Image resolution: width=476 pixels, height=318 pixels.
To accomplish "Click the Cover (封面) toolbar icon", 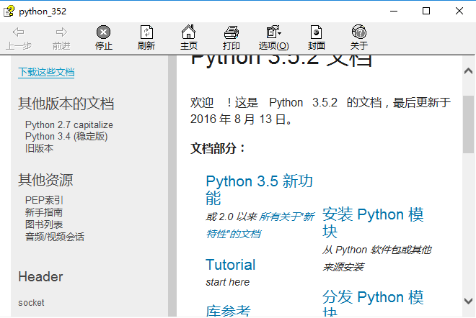I will (316, 32).
